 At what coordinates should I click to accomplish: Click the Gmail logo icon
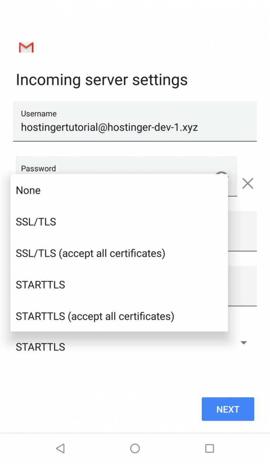26,48
